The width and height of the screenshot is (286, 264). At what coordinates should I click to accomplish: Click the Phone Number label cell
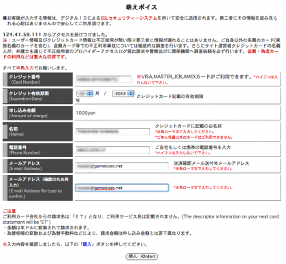[x=37, y=150]
